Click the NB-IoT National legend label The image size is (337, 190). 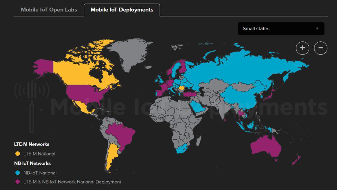click(40, 173)
